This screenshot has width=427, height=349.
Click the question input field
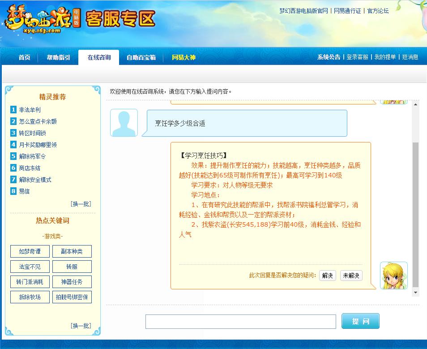[x=241, y=321]
